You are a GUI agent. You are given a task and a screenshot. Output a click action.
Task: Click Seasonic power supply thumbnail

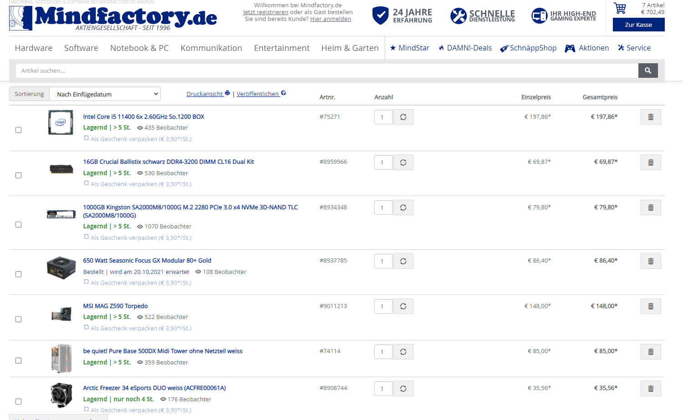point(61,268)
